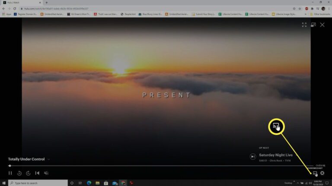Launch Microsoft Edge from taskbar
The image size is (332, 186).
coord(89,183)
